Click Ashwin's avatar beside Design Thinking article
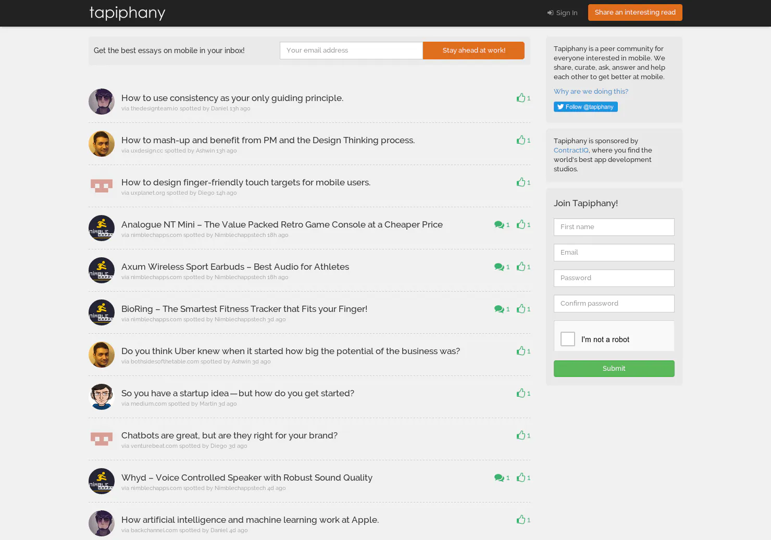Viewport: 771px width, 540px height. coord(102,144)
